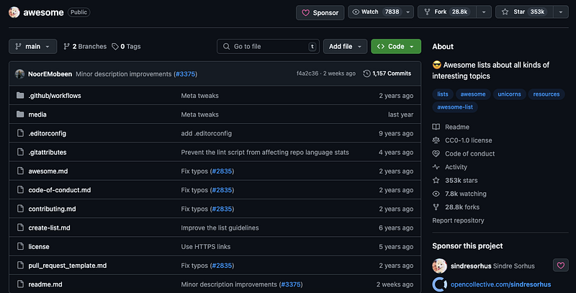Click the Sponsor button
This screenshot has width=576, height=293.
[x=320, y=13]
